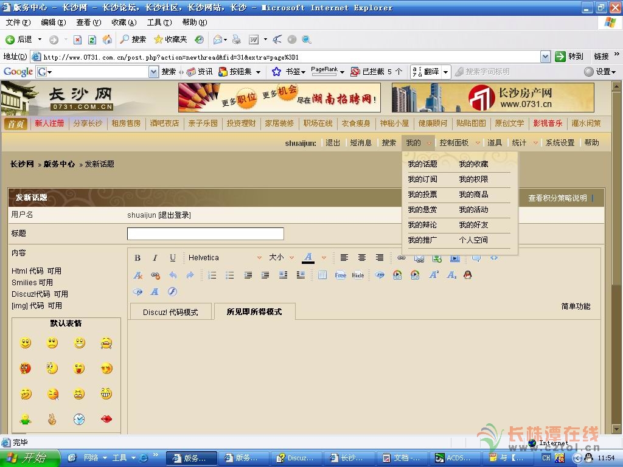Insert superscript text icon
Image resolution: width=623 pixels, height=467 pixels.
434,275
